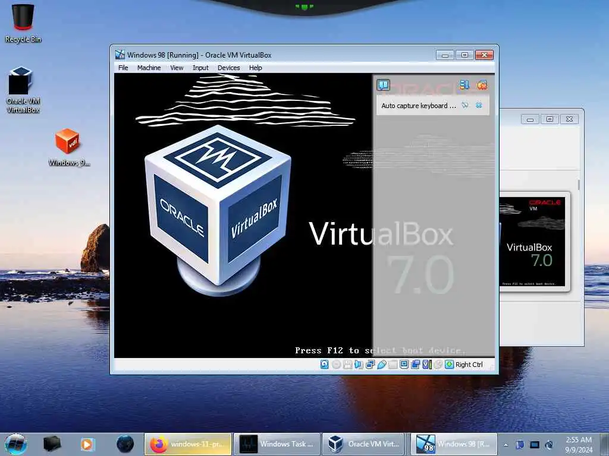
Task: Open the Help menu
Action: click(x=256, y=68)
